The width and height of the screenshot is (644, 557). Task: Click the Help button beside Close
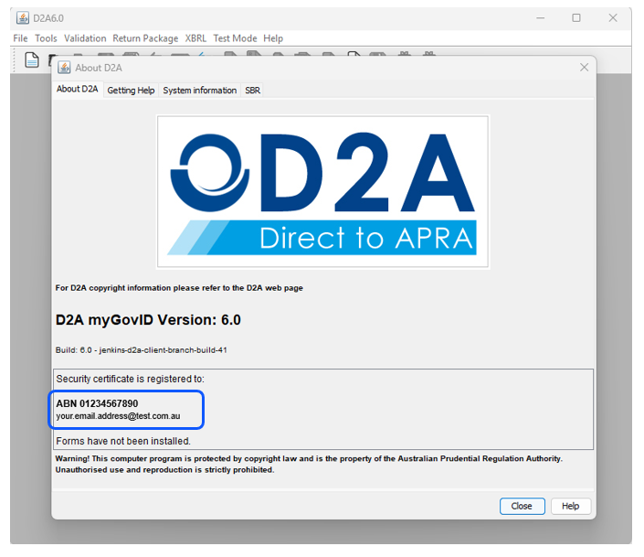571,506
